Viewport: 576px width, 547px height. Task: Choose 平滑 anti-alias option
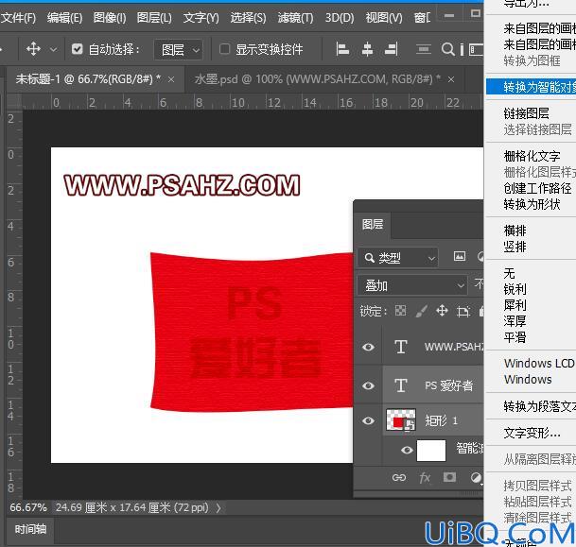(x=515, y=336)
